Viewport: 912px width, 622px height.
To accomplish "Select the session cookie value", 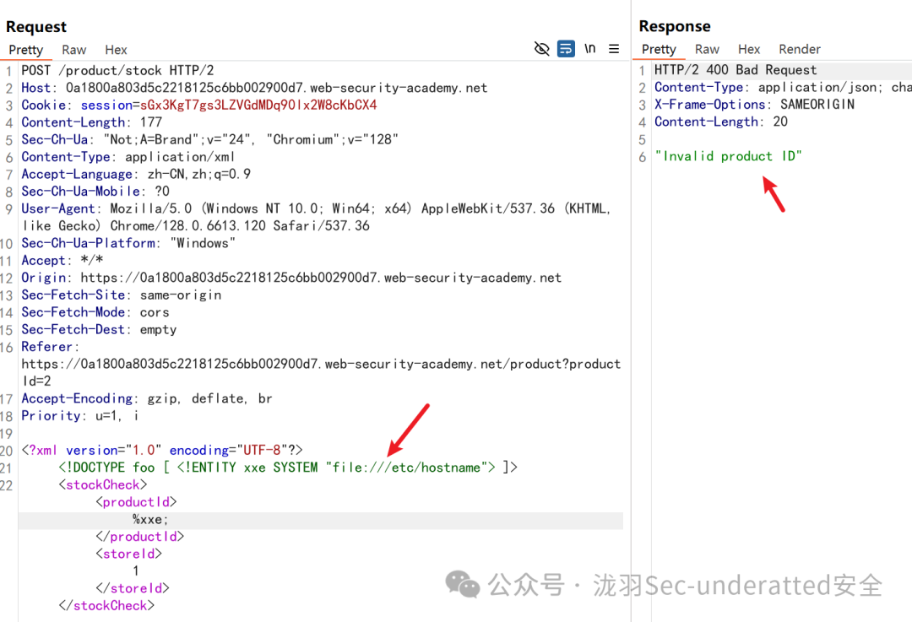I will [258, 105].
